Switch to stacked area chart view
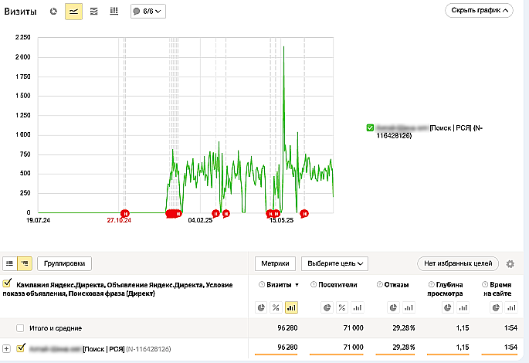The image size is (529, 363). [93, 11]
